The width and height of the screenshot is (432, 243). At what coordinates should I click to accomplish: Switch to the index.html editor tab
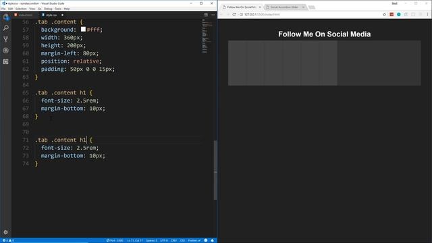click(x=25, y=15)
